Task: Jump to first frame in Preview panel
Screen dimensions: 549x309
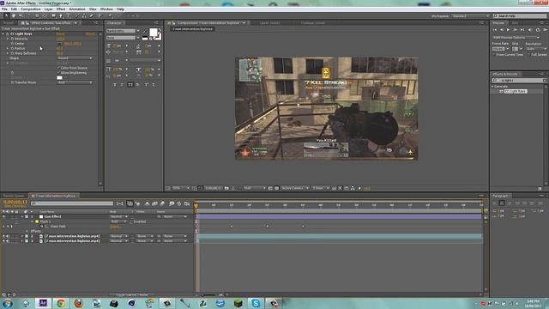Action: click(495, 30)
